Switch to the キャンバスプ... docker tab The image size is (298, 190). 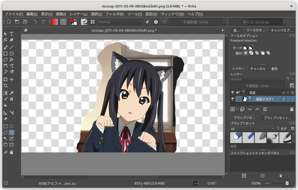[x=281, y=30]
